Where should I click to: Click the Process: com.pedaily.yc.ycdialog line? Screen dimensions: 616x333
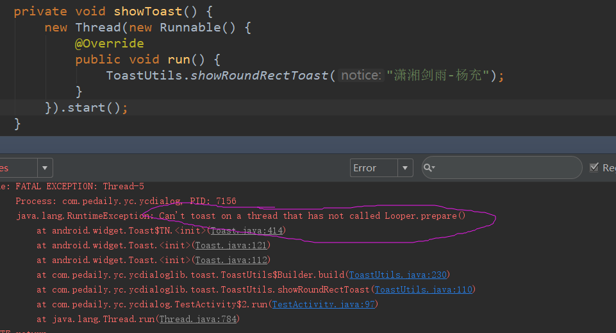pos(126,201)
